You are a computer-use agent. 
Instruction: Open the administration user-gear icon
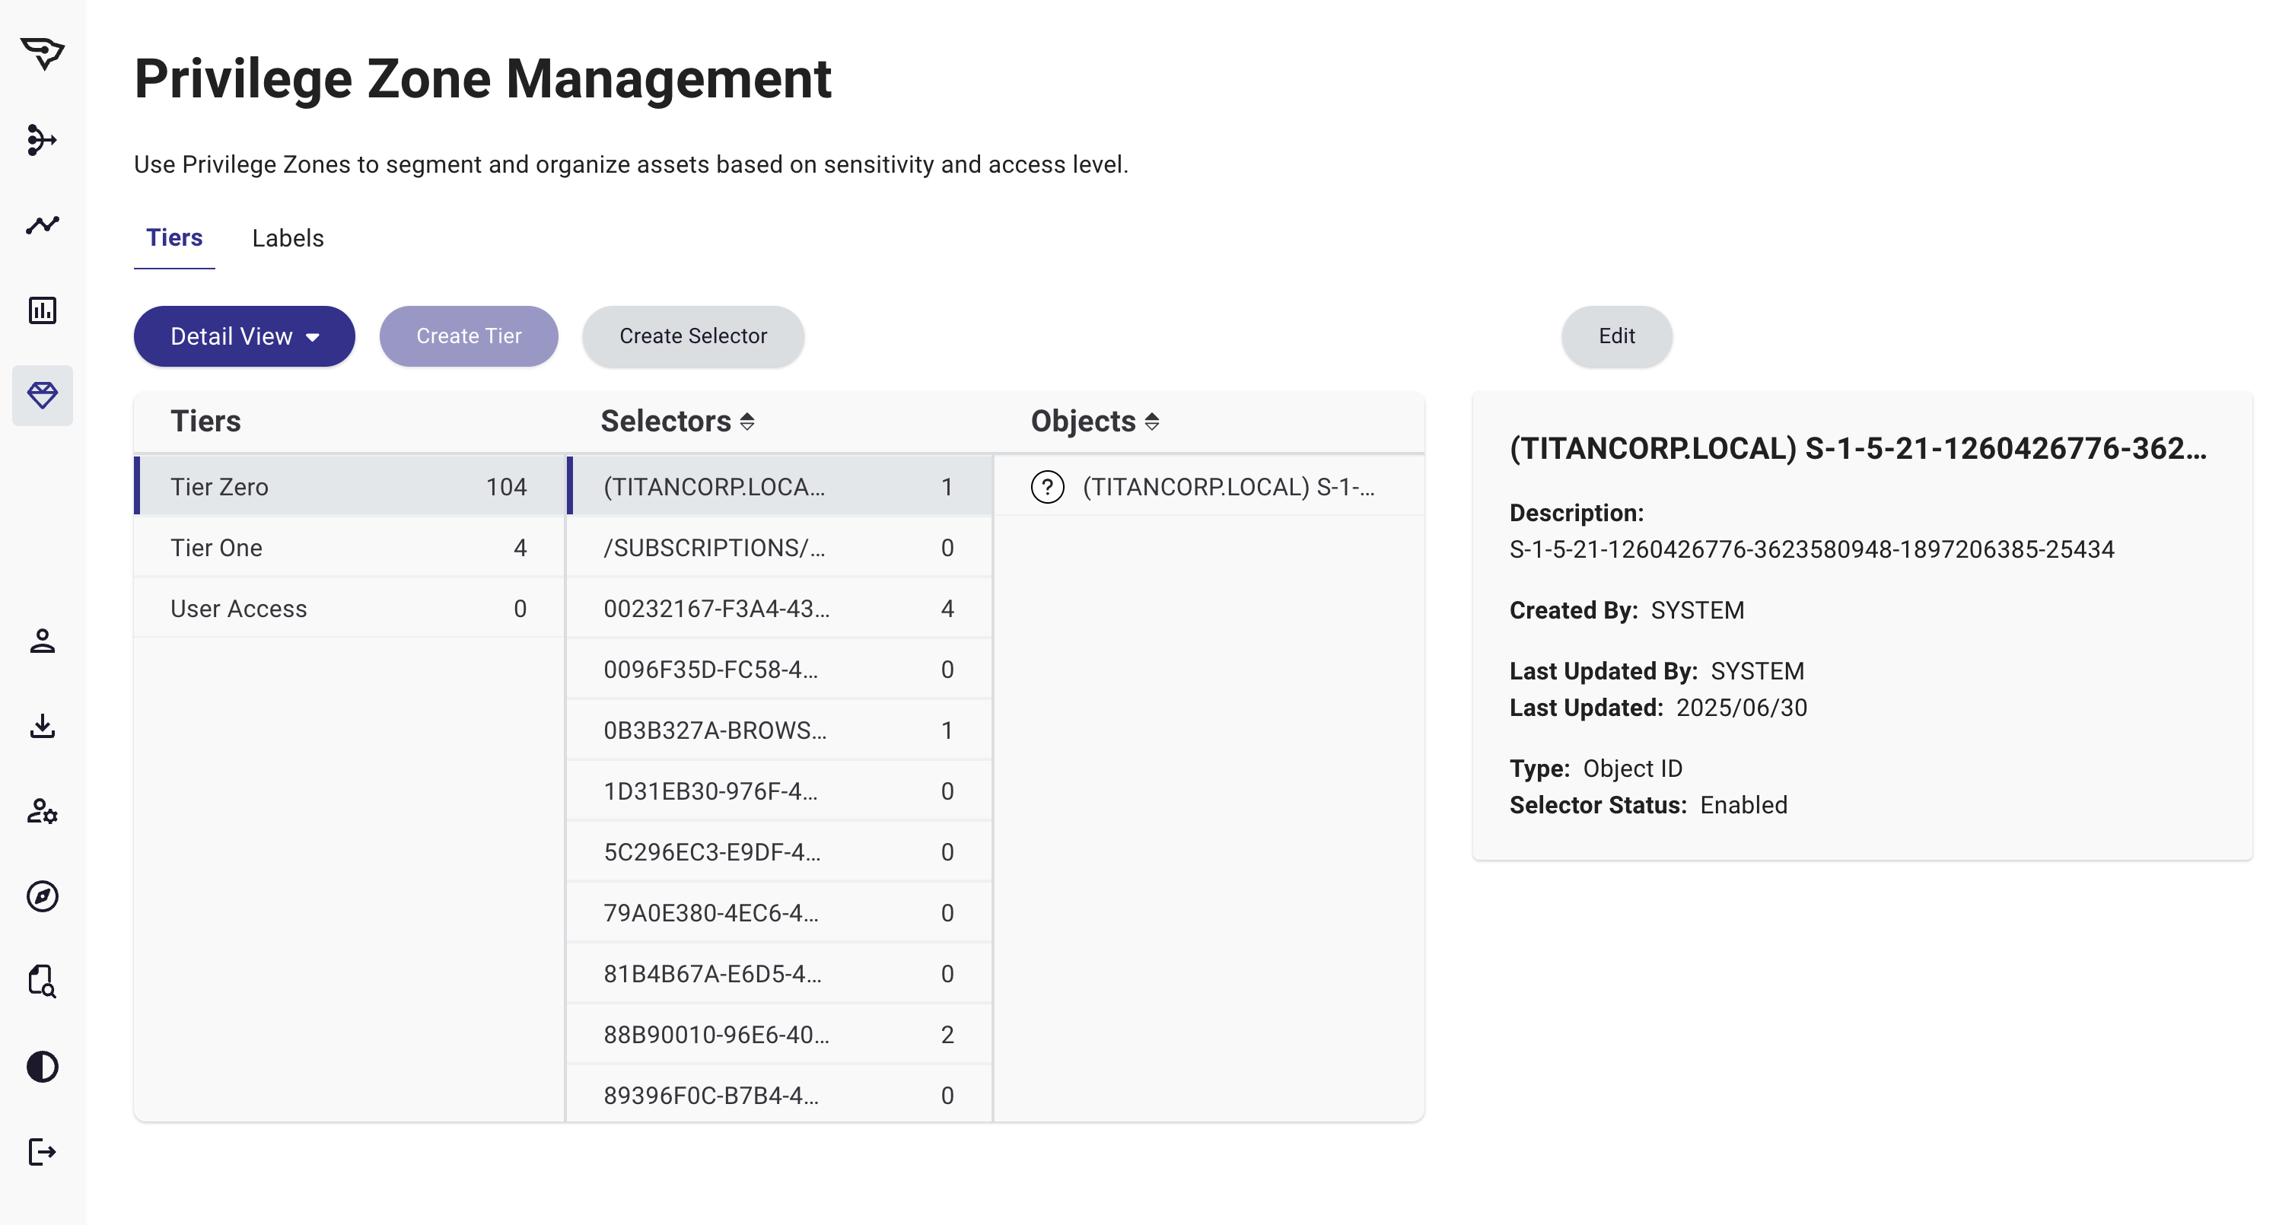pos(42,811)
